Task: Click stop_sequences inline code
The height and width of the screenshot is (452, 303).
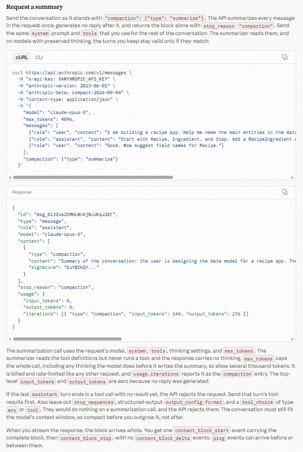Action: 94,402
